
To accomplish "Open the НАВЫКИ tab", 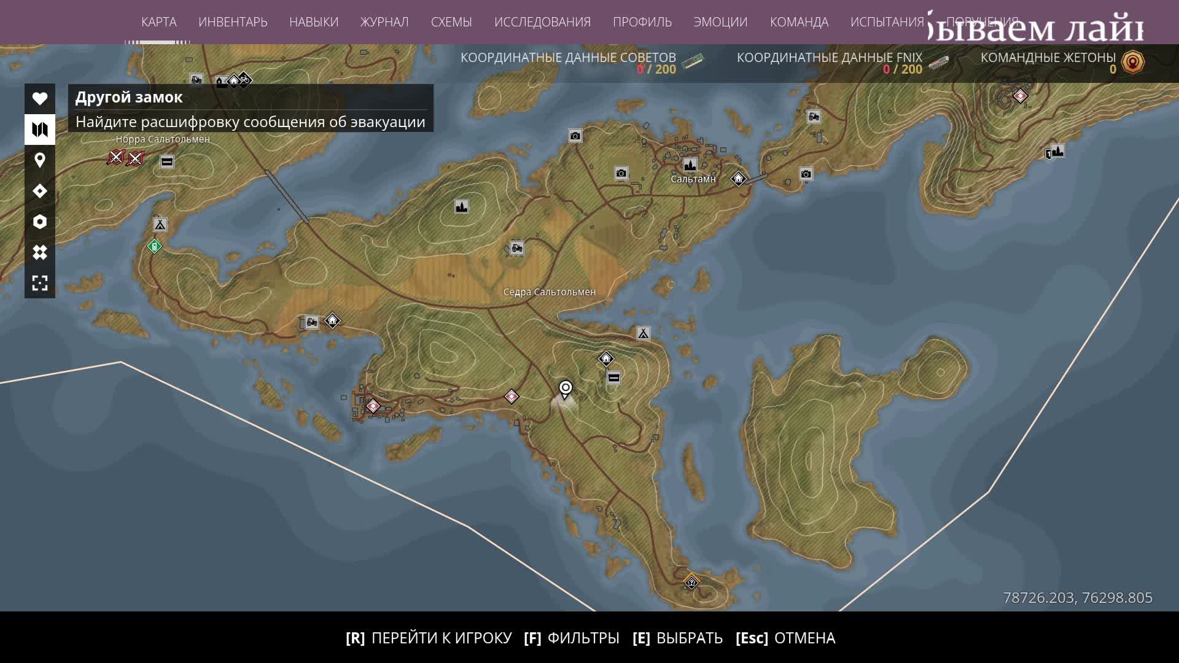I will tap(314, 22).
